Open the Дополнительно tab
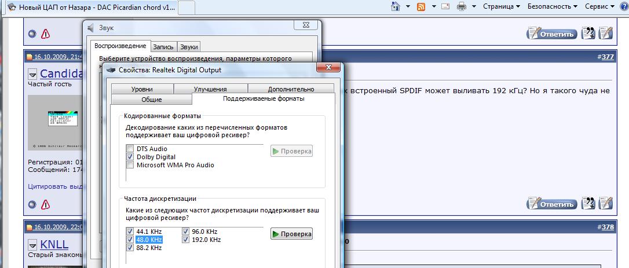Screen dimensions: 629x268 click(x=291, y=89)
